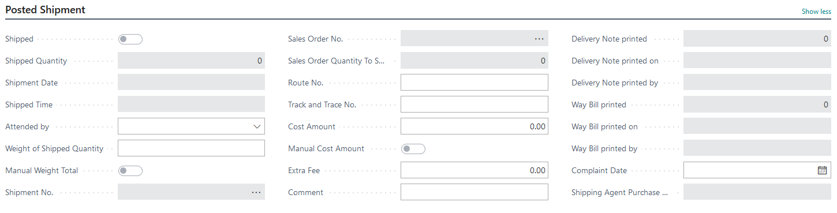The height and width of the screenshot is (213, 837).
Task: Collapse fields with Show less
Action: click(x=816, y=12)
